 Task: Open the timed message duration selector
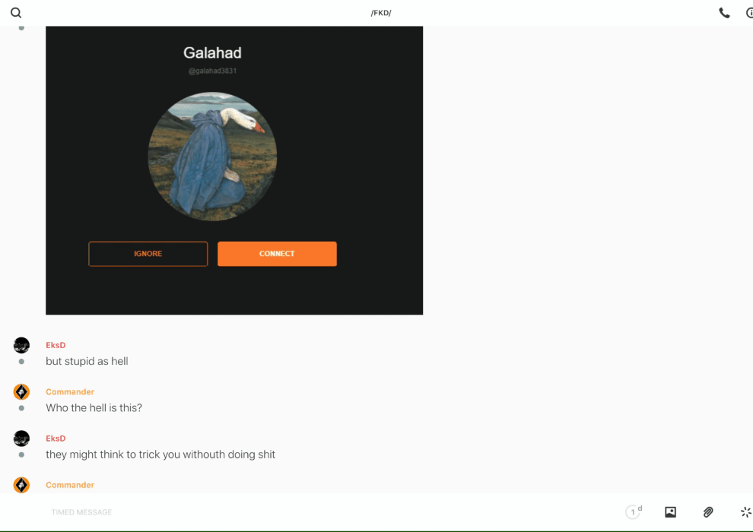click(x=633, y=512)
